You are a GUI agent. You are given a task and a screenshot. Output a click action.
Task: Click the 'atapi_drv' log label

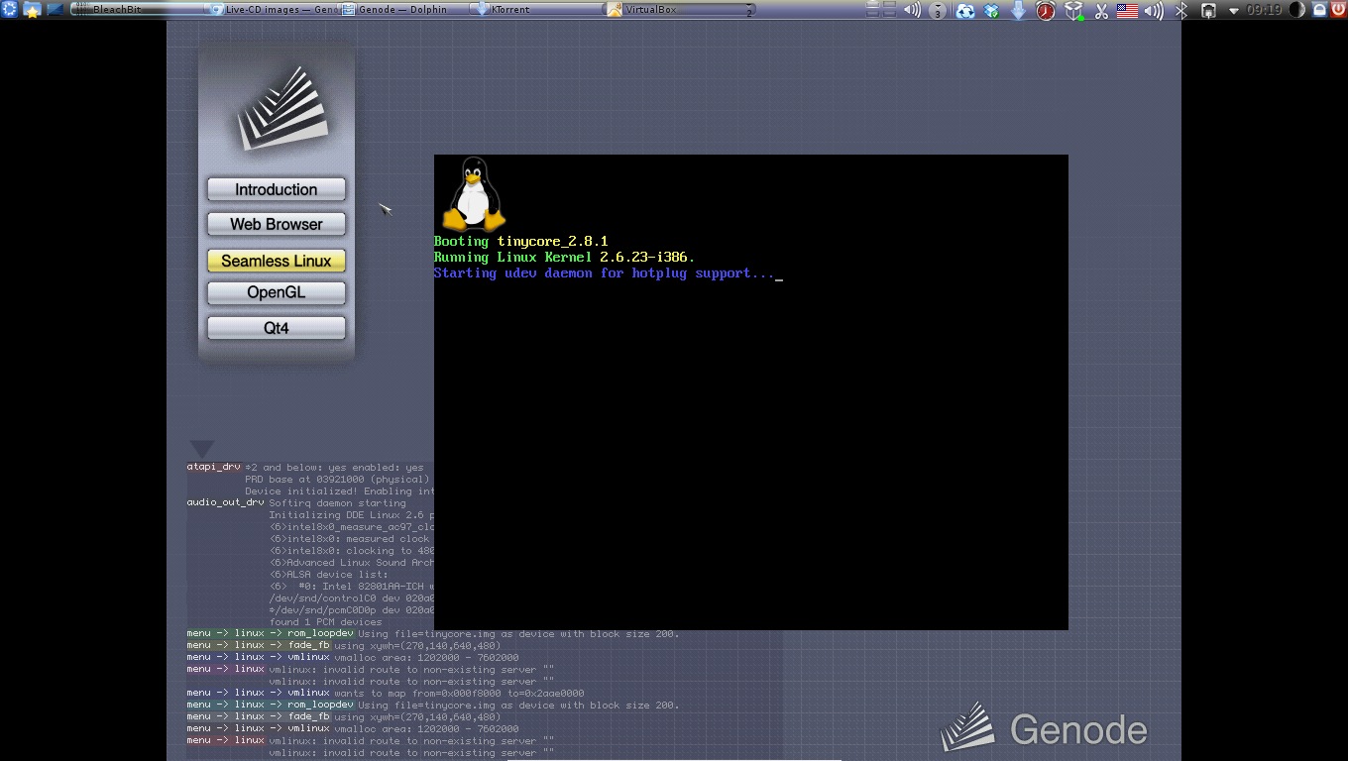tap(213, 467)
